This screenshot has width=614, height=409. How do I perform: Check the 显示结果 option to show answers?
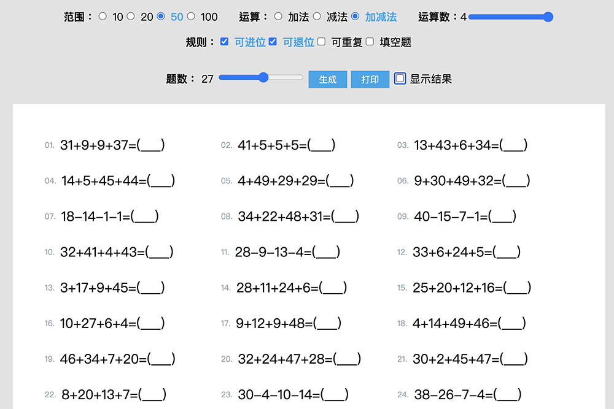point(400,79)
